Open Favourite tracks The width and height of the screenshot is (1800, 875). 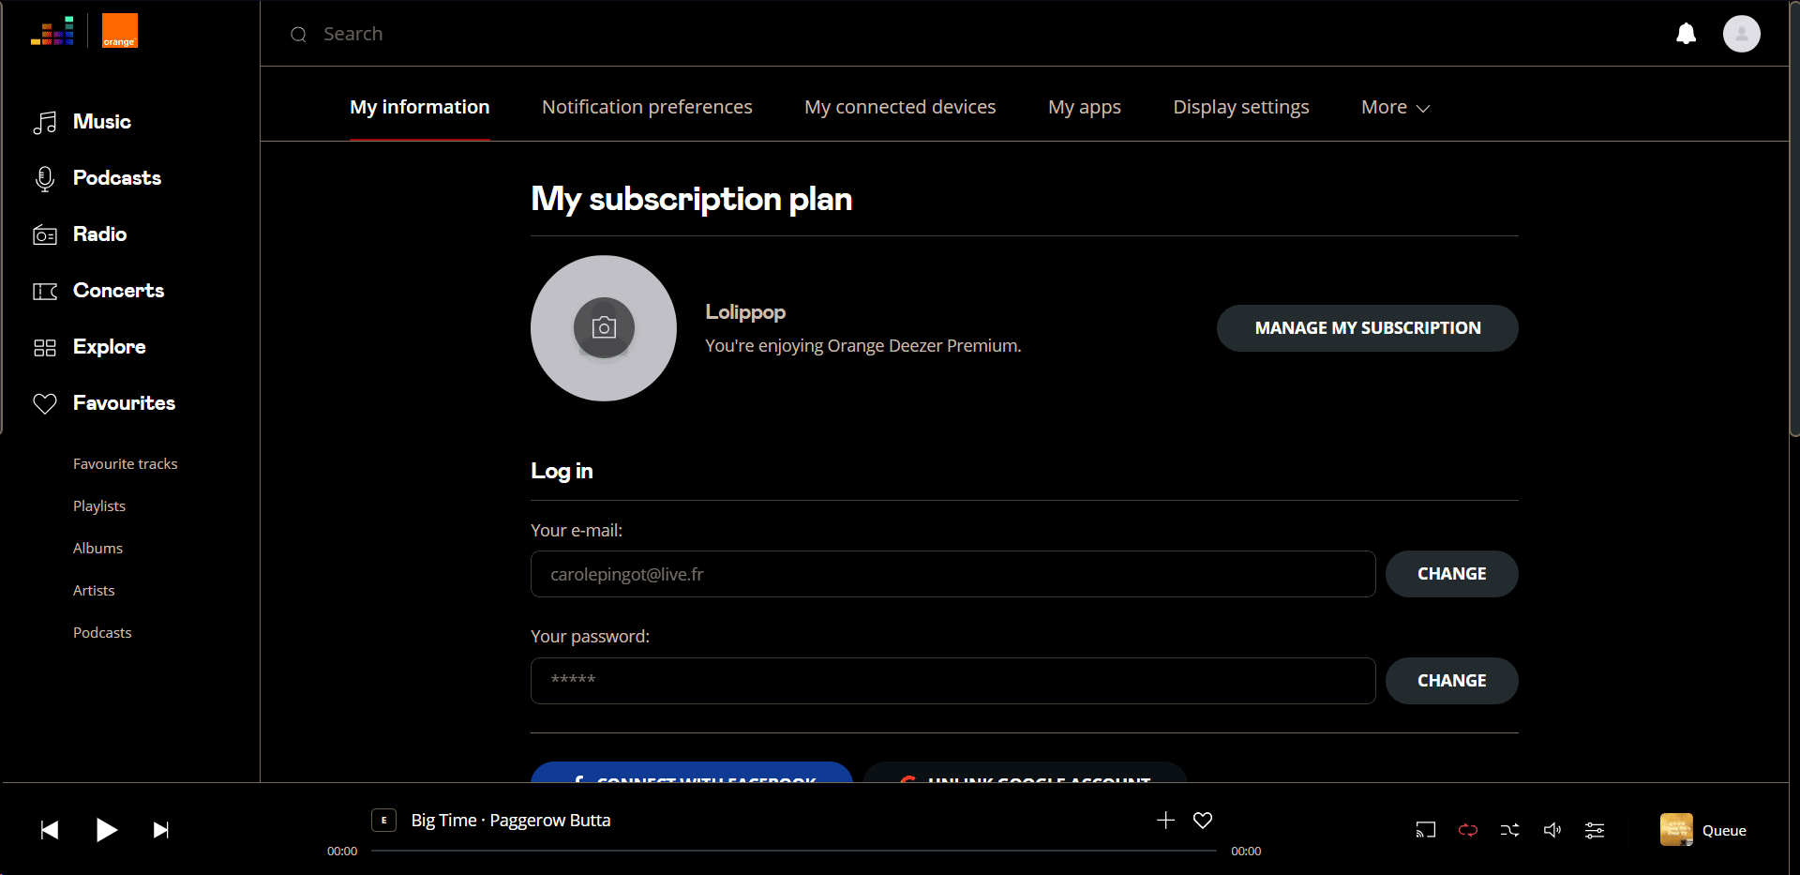[x=126, y=464]
